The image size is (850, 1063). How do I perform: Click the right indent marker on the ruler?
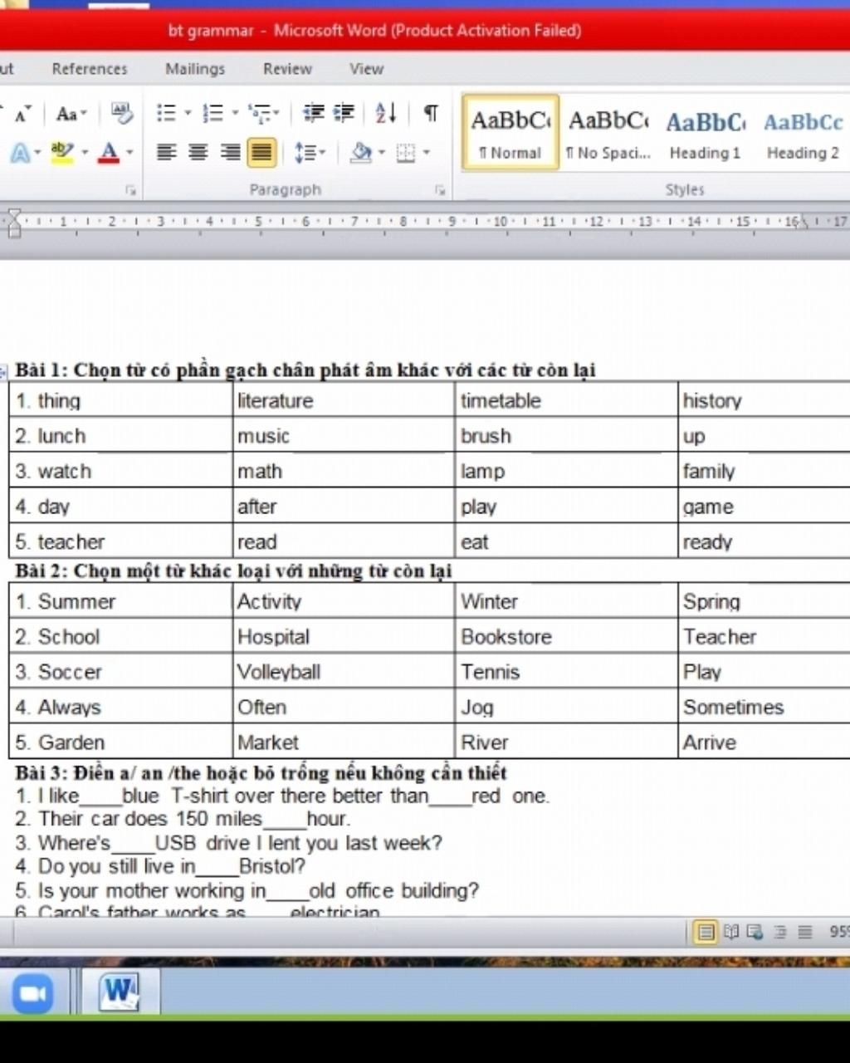coord(802,224)
